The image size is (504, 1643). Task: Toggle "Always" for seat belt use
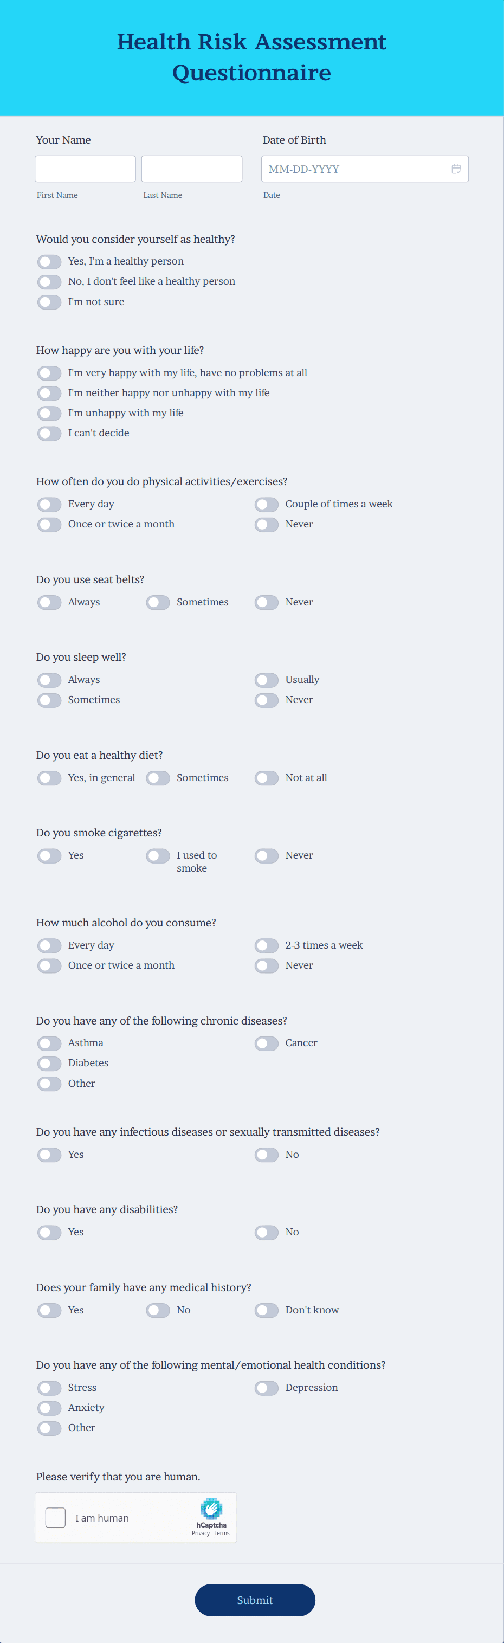point(49,602)
